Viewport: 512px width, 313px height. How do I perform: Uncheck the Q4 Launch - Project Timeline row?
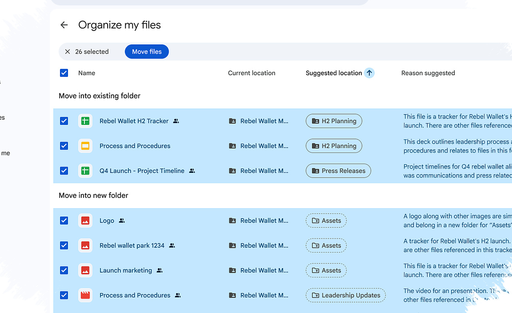(64, 171)
